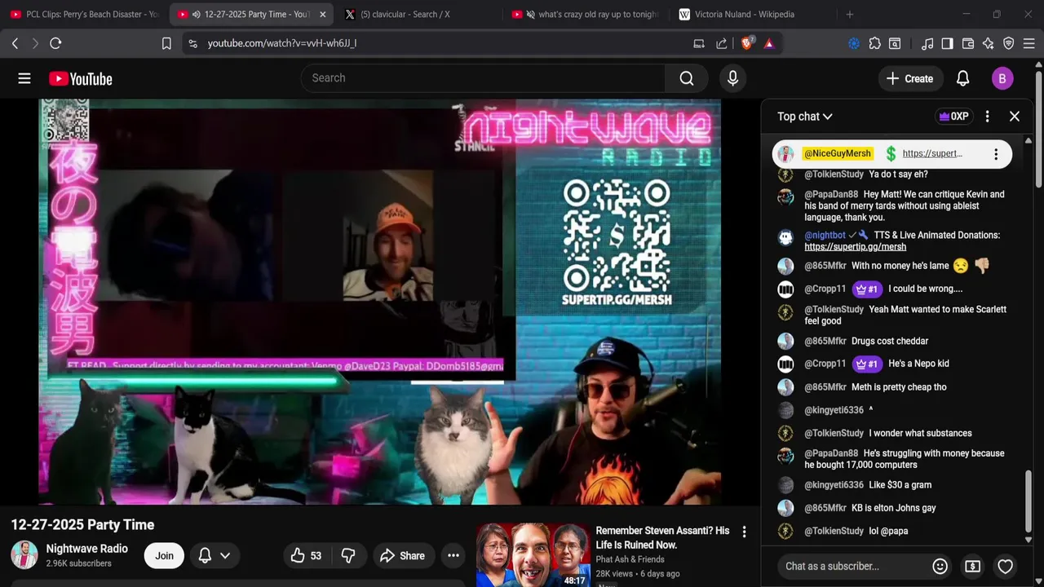The height and width of the screenshot is (587, 1044).
Task: Go back in the browser
Action: tap(15, 43)
